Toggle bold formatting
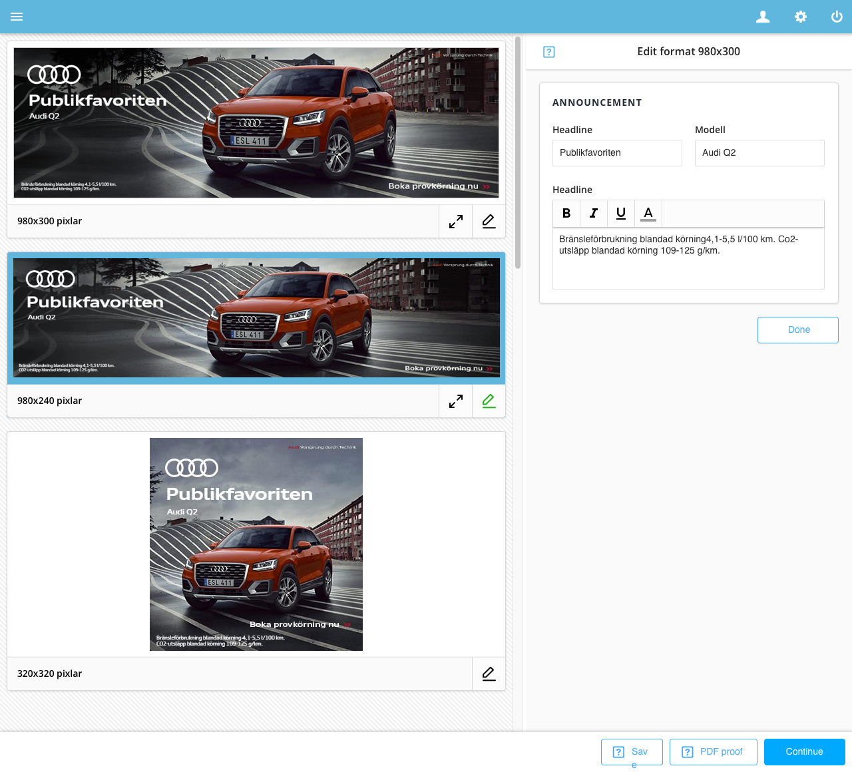This screenshot has width=852, height=772. click(566, 213)
